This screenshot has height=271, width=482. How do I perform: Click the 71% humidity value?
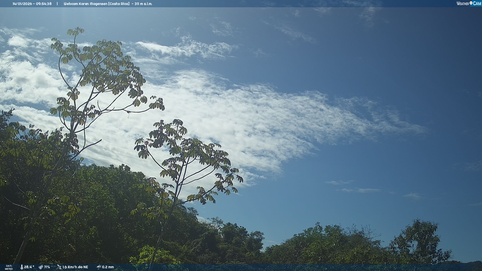[47, 267]
